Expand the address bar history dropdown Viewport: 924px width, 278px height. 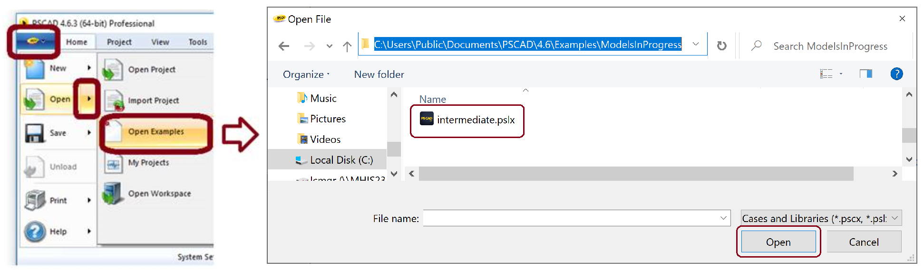[x=696, y=45]
